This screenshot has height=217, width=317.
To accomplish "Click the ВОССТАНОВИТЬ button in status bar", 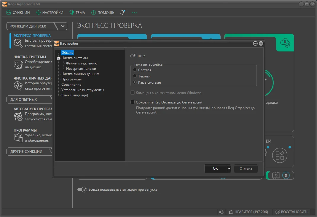I will pos(291,212).
